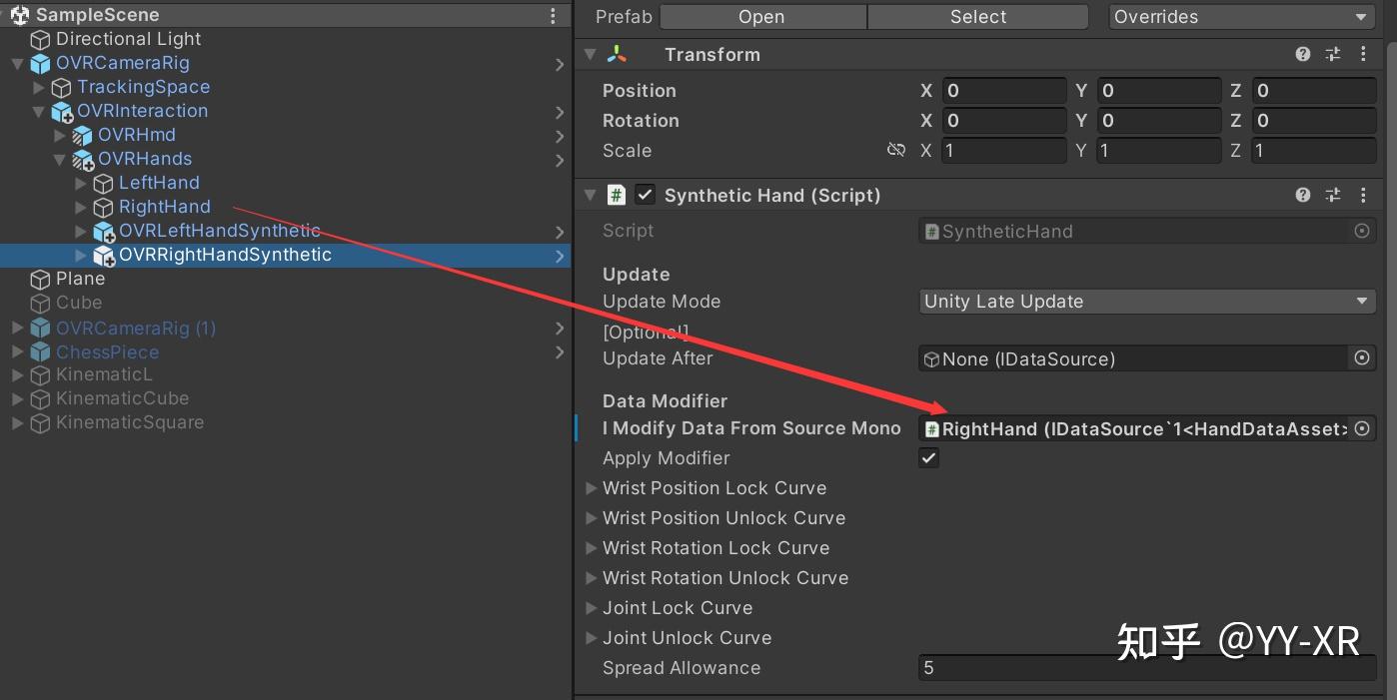Click the presets icon on the Transform component

pyautogui.click(x=1332, y=54)
